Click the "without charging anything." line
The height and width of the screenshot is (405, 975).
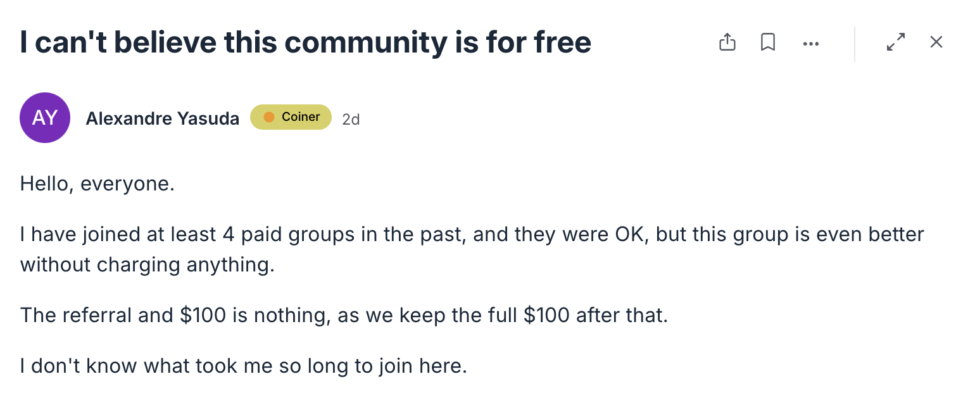(148, 265)
